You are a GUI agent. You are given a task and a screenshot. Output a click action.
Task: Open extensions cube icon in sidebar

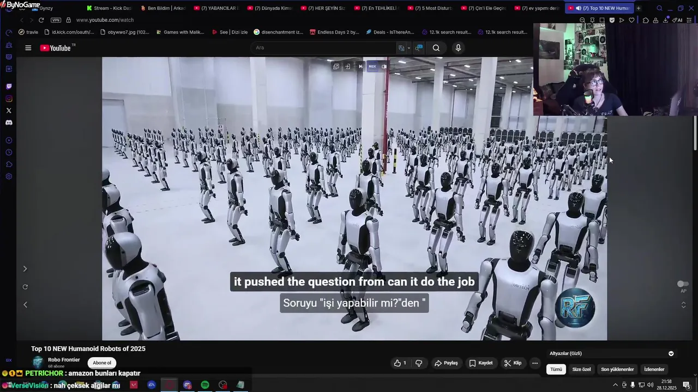click(9, 164)
